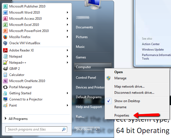Click in the Search programs and files box
The image size is (171, 138).
point(36,129)
